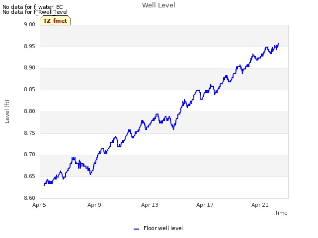This screenshot has height=238, width=318.
Task: Click the 8.70 y-axis tick label
Action: click(x=30, y=154)
